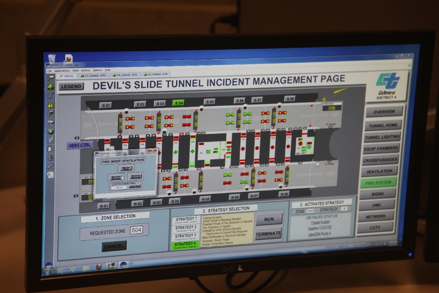Select zone S 08
The width and height of the screenshot is (439, 293).
(290, 99)
